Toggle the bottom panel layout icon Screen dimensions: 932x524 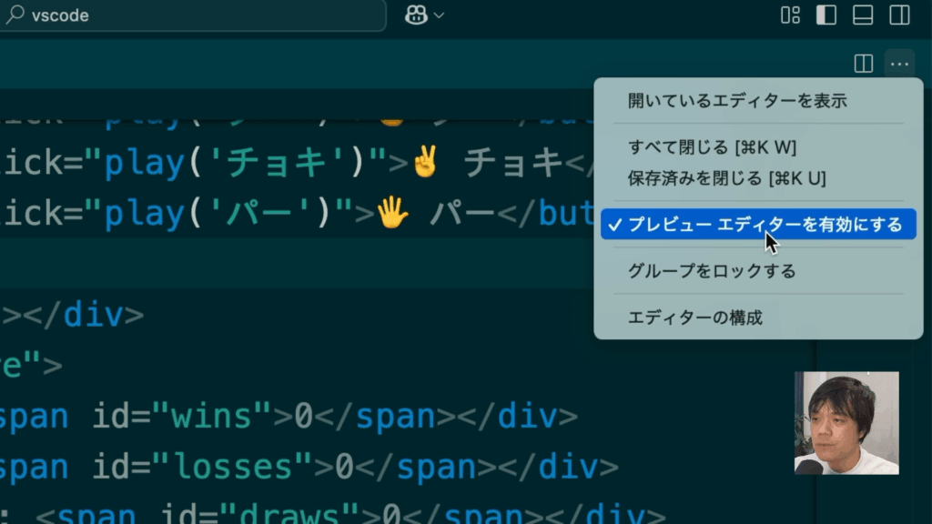click(x=863, y=15)
